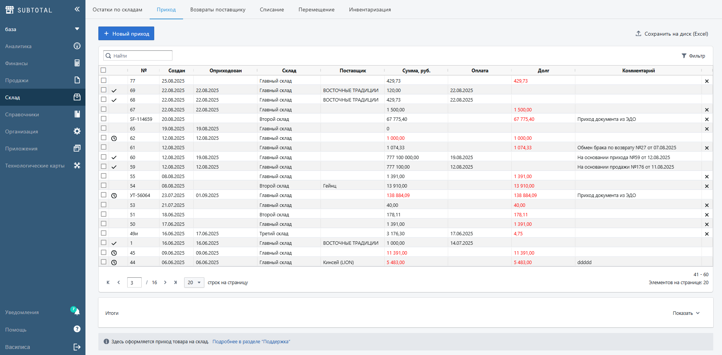Open the Подробнее в разделе Поддержка link
The width and height of the screenshot is (722, 355).
251,342
